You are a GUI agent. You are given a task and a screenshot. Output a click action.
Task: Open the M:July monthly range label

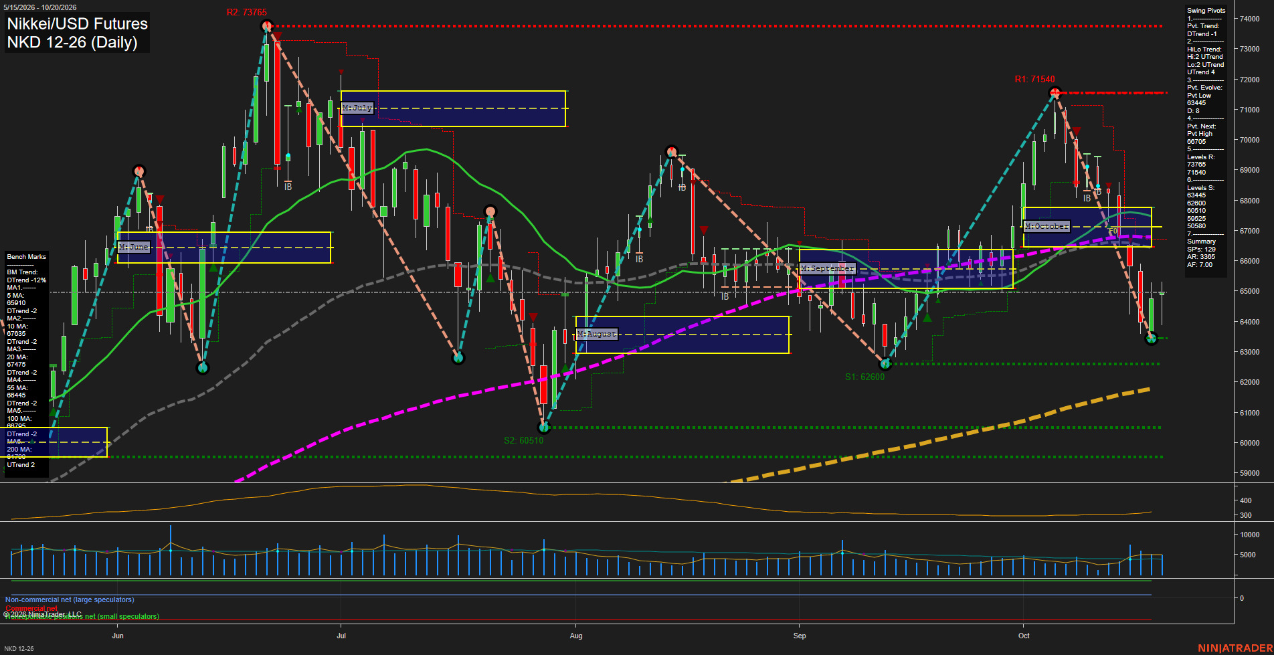coord(357,108)
